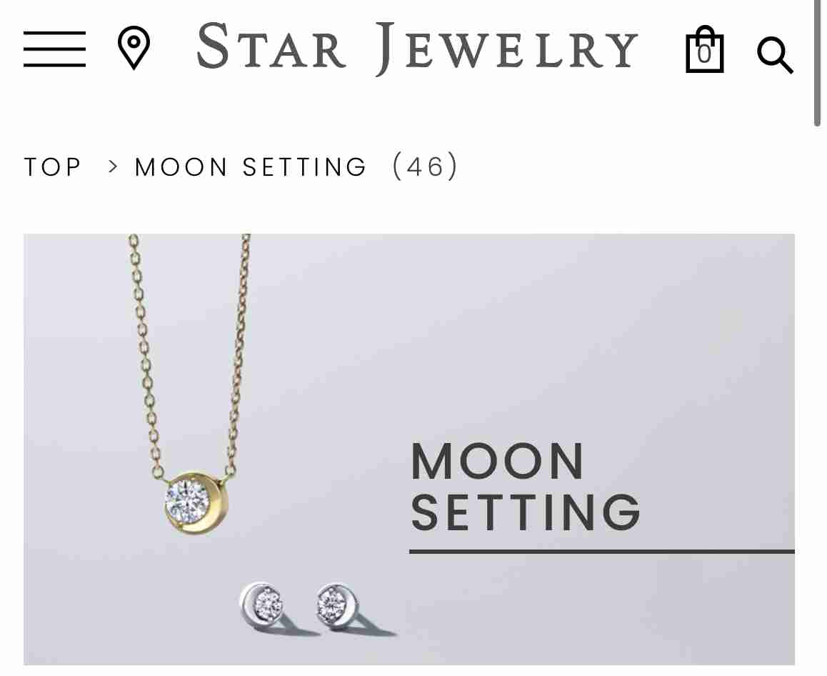This screenshot has width=827, height=676.
Task: Click the breadcrumb chevron arrow
Action: click(112, 166)
